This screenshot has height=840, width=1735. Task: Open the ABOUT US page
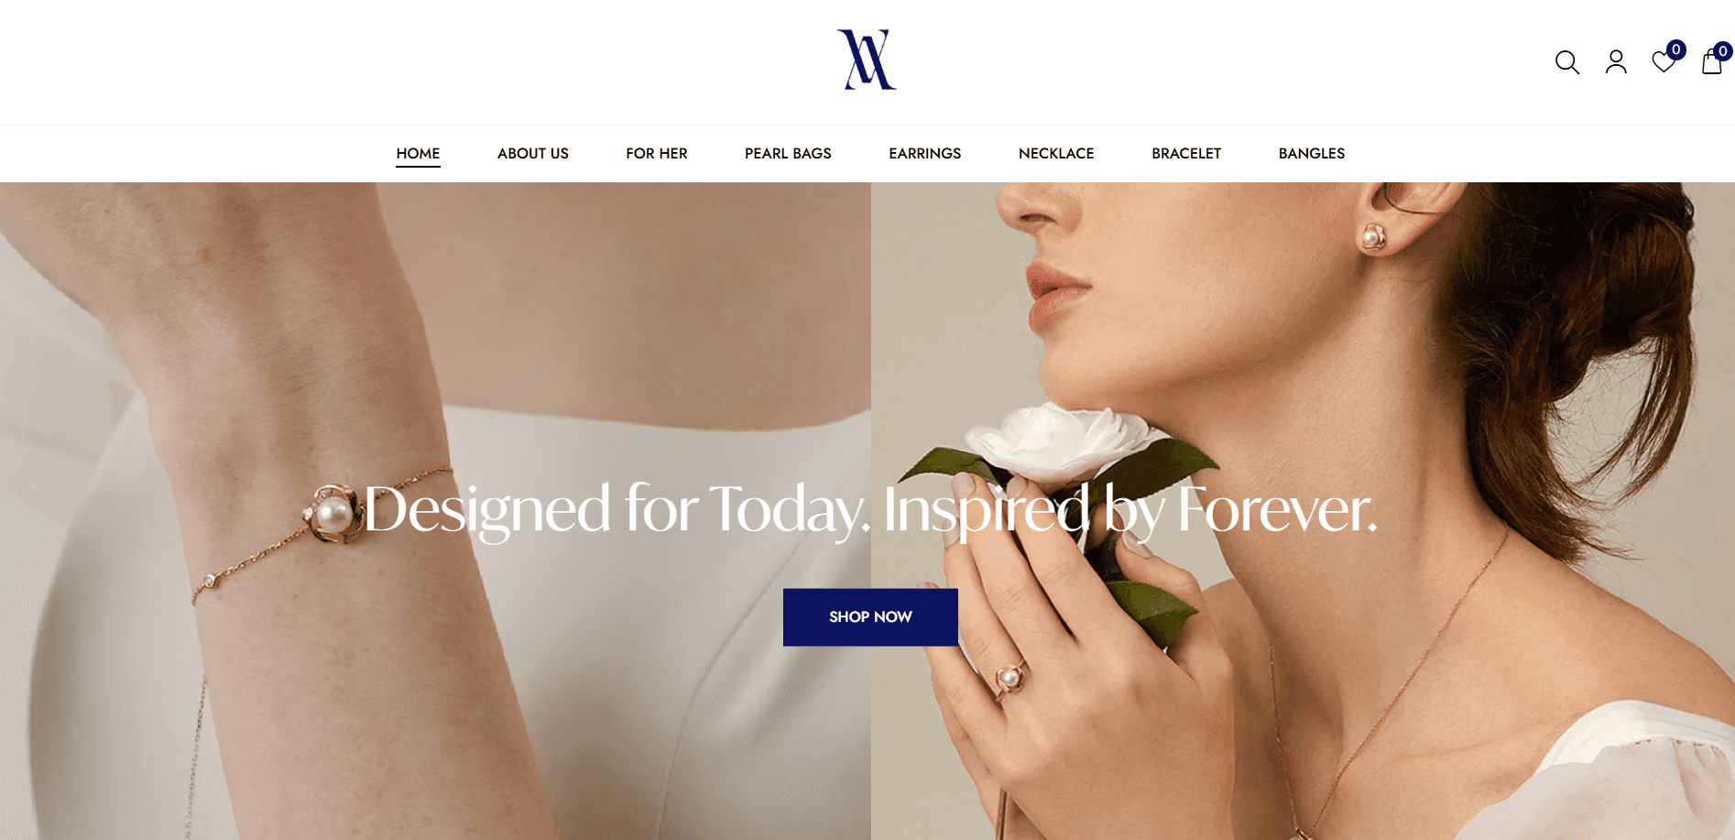click(x=533, y=154)
